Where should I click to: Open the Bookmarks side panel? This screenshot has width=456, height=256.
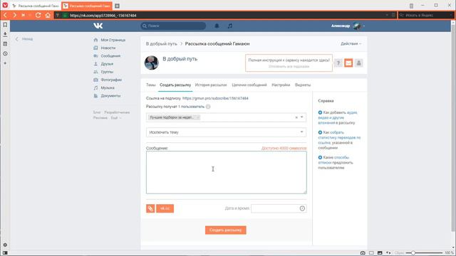(5, 25)
